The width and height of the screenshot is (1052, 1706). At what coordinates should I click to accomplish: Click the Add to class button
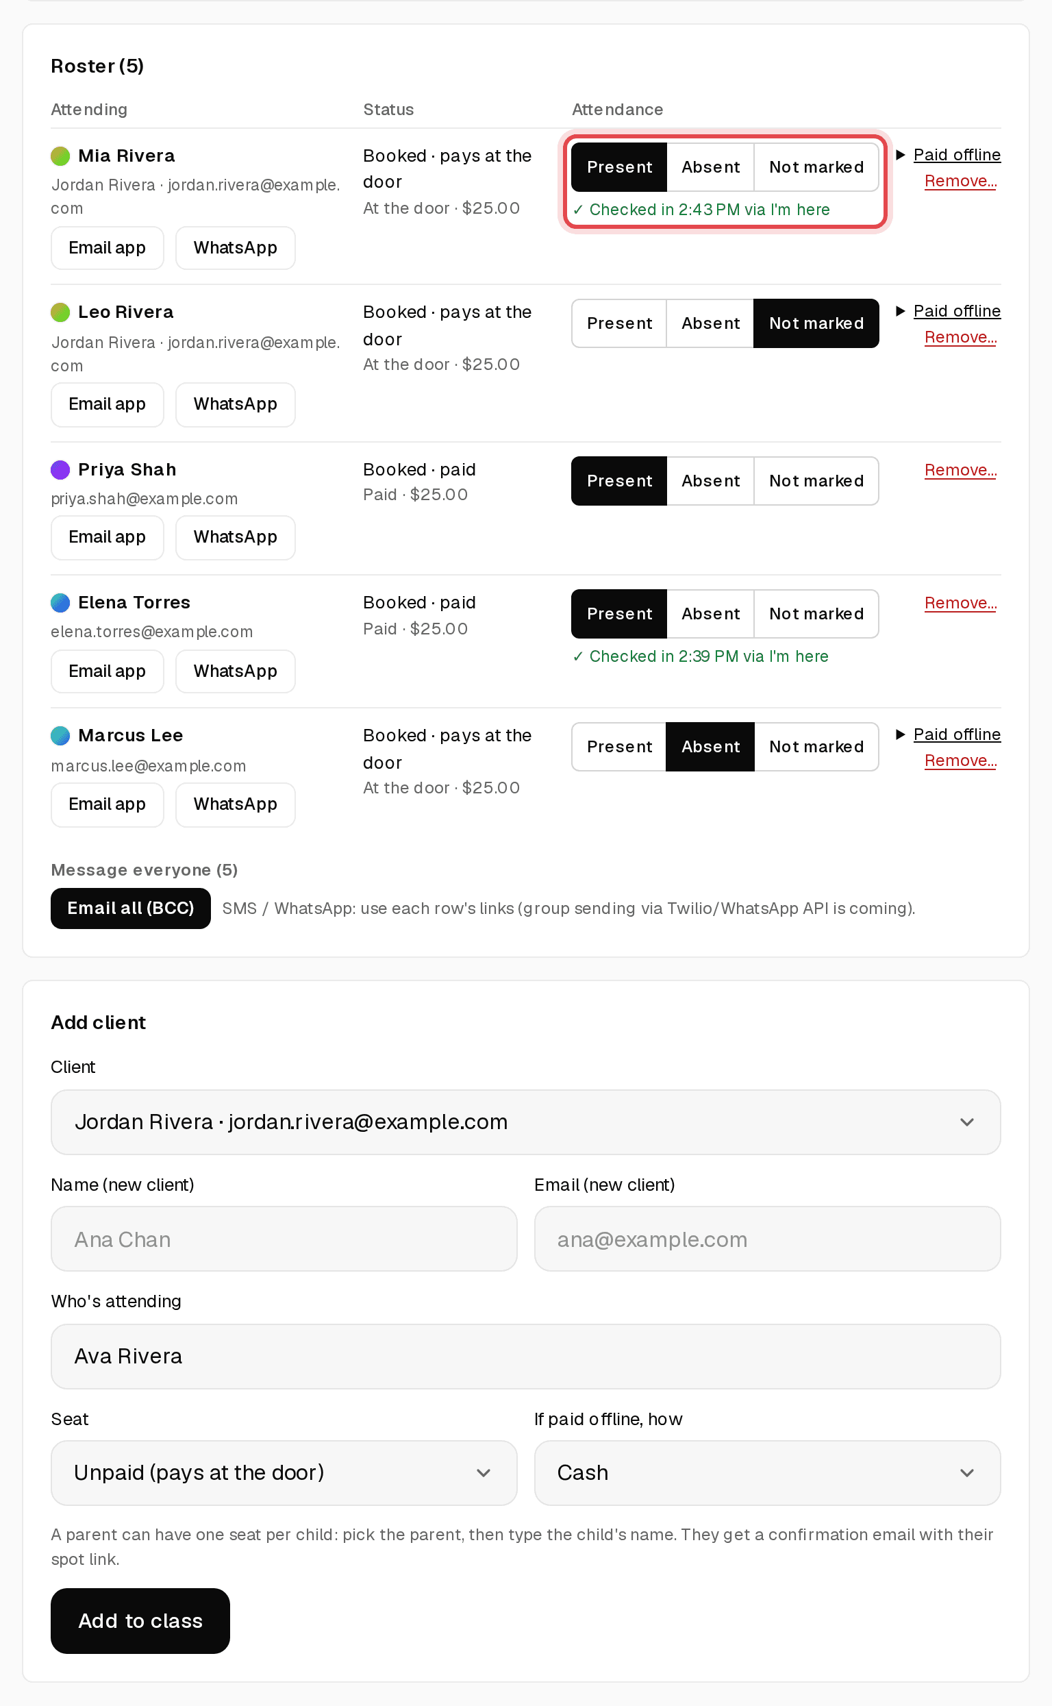140,1621
